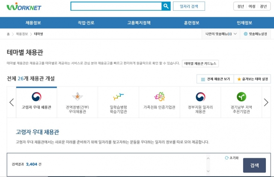
Task: Click the 일자리 검색 button
Action: click(189, 6)
